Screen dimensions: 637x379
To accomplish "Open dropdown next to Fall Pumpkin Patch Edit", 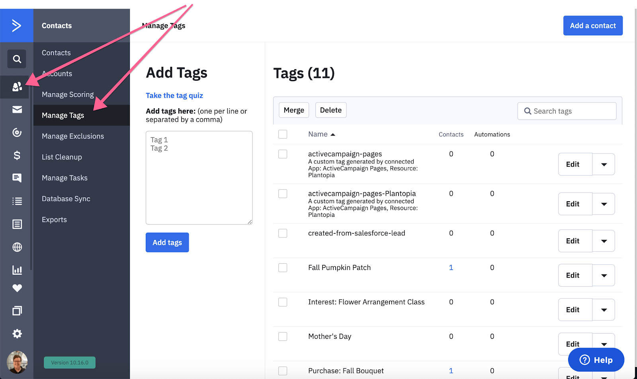I will pos(604,275).
